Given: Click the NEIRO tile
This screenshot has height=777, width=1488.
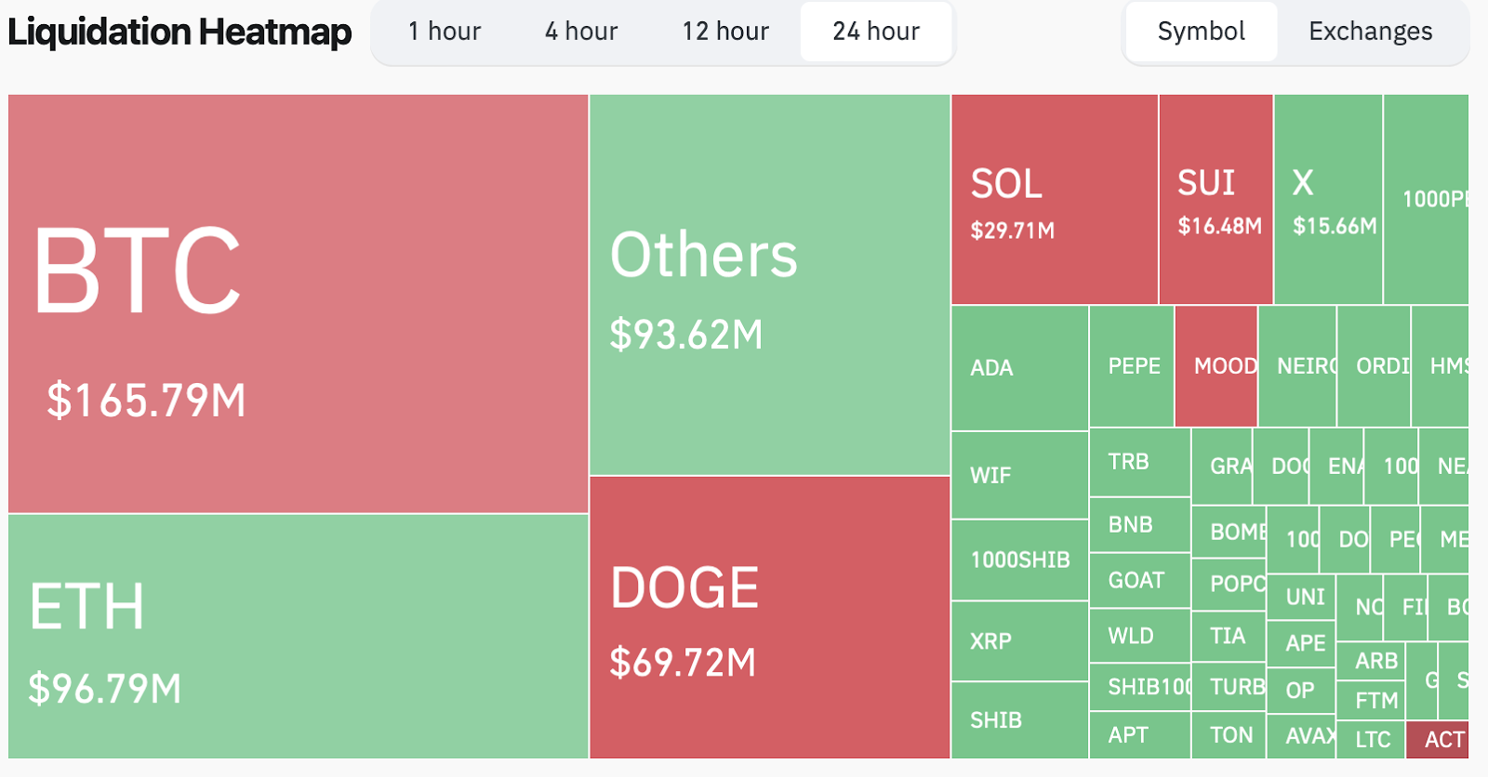Looking at the screenshot, I should 1297,366.
